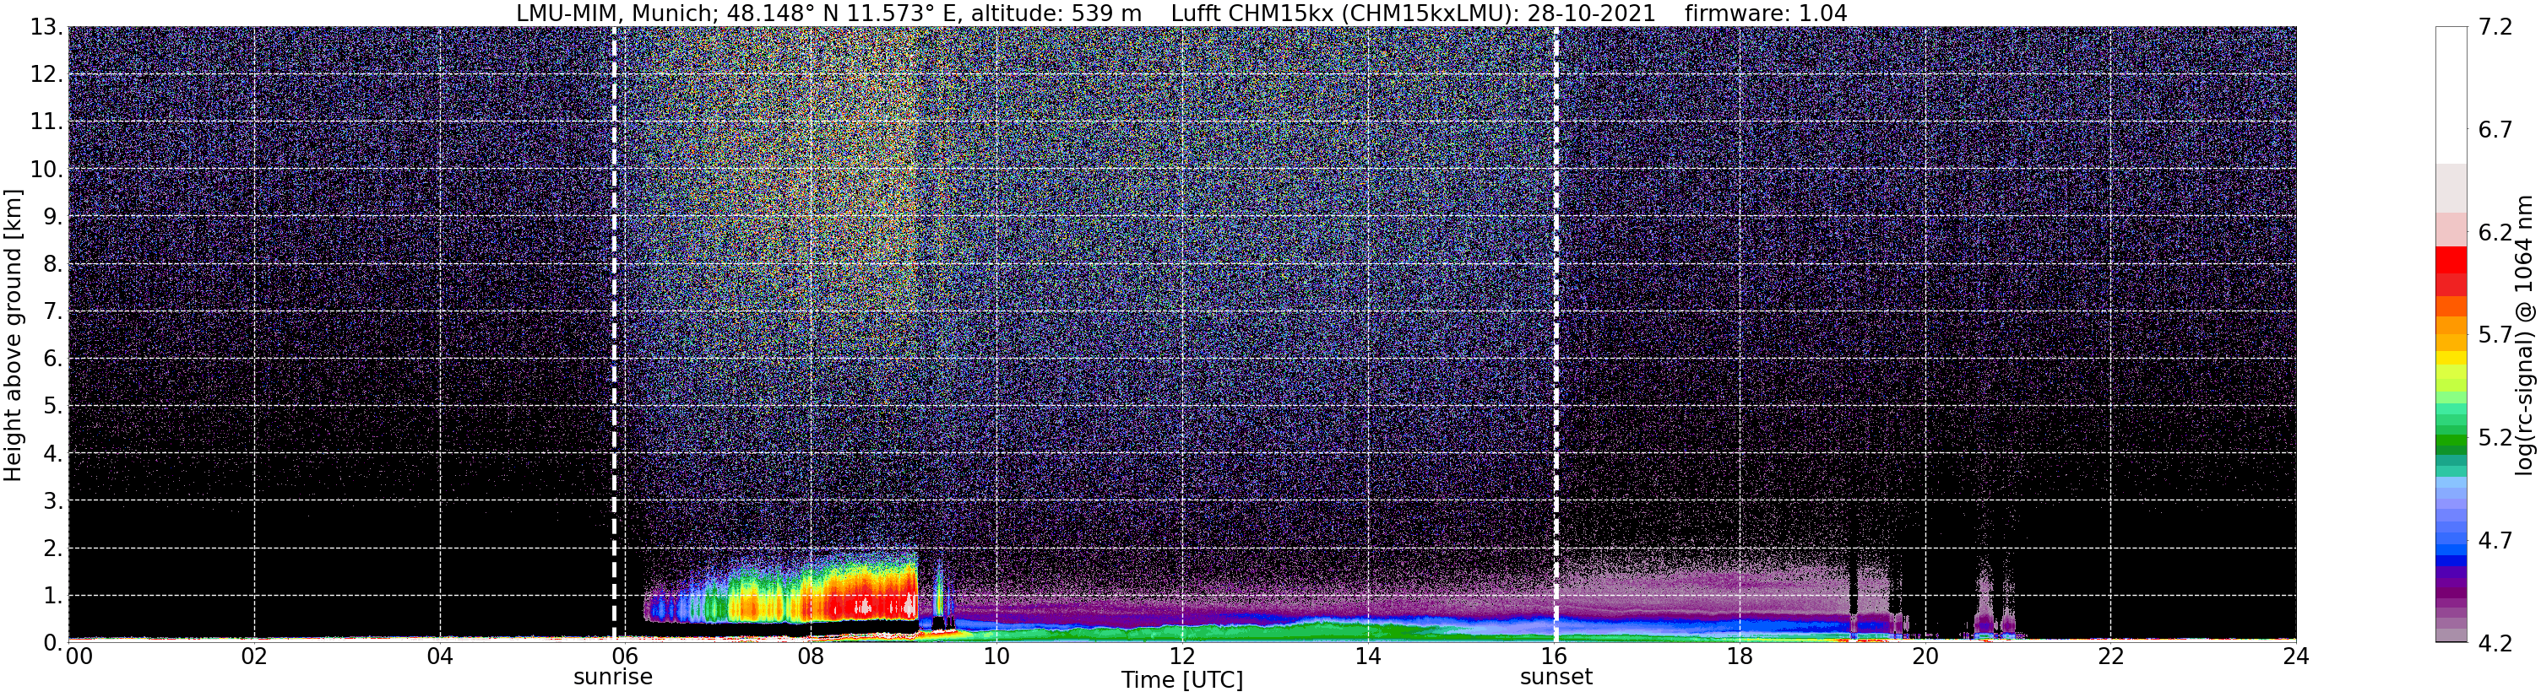Image resolution: width=2541 pixels, height=697 pixels.
Task: Click the colorbar tick label "6.7"
Action: 2495,129
